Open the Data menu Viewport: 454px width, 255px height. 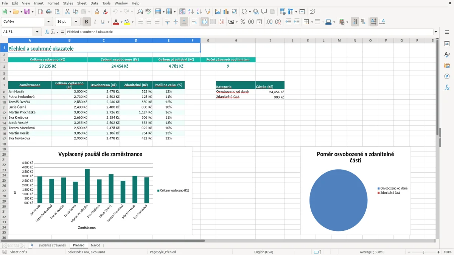pyautogui.click(x=94, y=3)
